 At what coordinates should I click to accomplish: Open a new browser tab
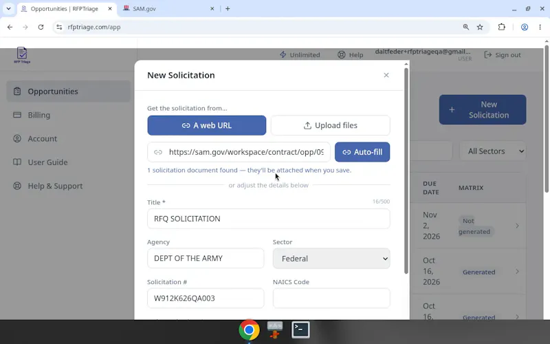click(x=228, y=9)
